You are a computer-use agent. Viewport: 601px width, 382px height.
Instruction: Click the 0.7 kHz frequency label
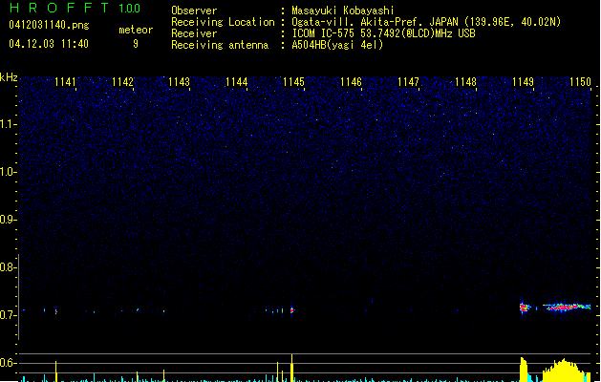point(8,315)
